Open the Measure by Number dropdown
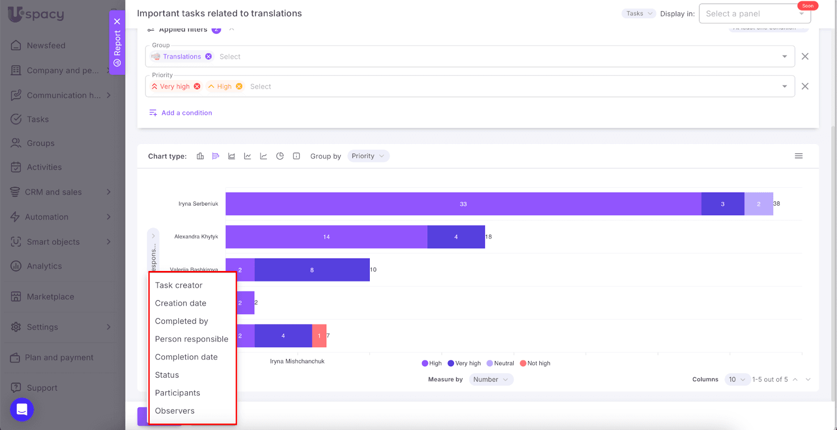The width and height of the screenshot is (837, 430). tap(491, 379)
